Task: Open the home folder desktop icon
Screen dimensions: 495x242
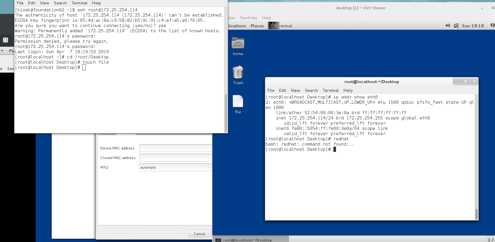Action: tap(238, 44)
